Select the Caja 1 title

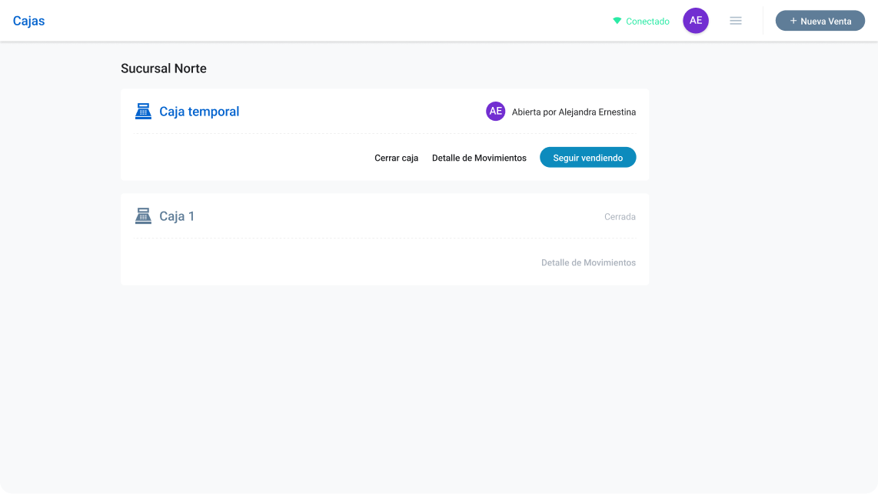click(177, 216)
